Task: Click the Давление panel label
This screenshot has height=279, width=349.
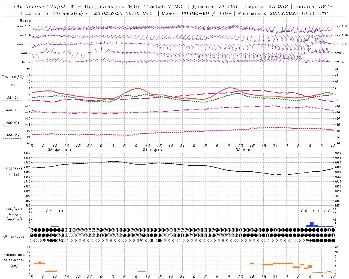Action: 14,168
